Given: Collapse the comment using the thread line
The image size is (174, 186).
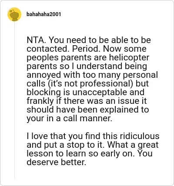Looking at the screenshot, I should pos(14,100).
